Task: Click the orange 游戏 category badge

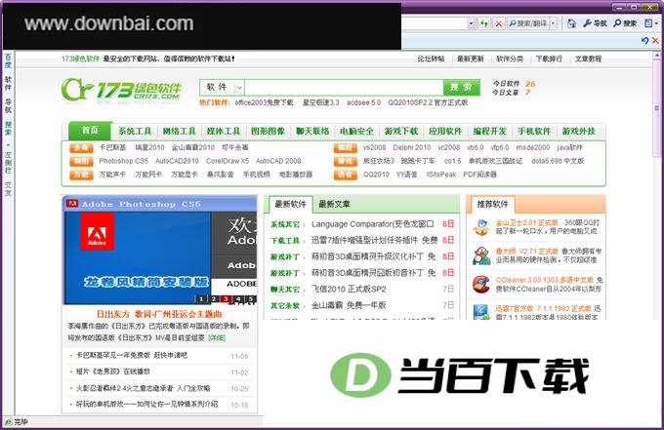Action: [345, 161]
